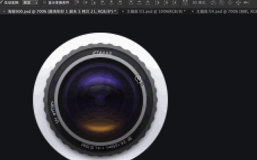Select the 3D rotate object mode icon

tap(213, 3)
